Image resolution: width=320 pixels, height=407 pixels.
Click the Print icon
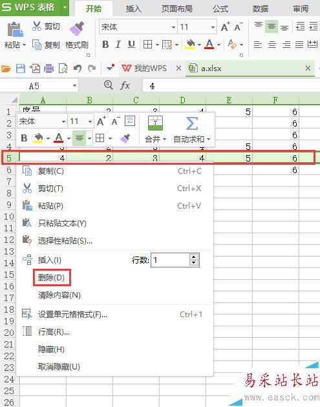pos(49,68)
